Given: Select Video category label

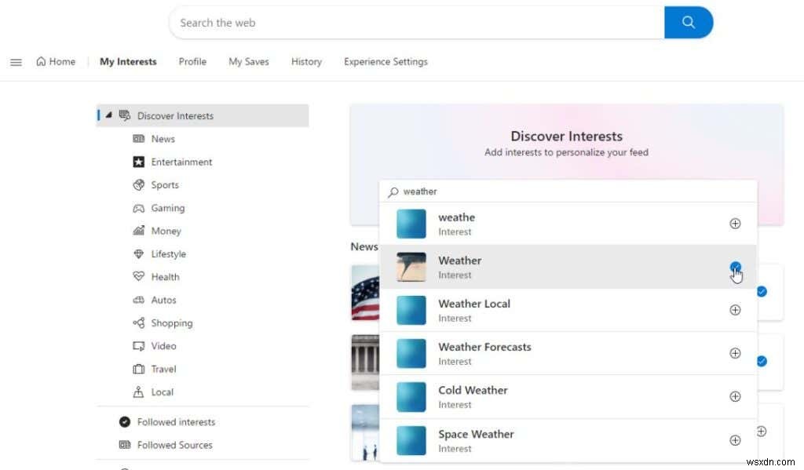Looking at the screenshot, I should pos(163,346).
